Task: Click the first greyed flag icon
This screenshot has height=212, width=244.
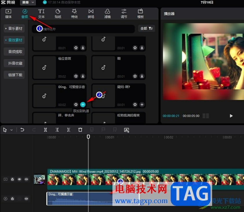Action: (x=92, y=130)
